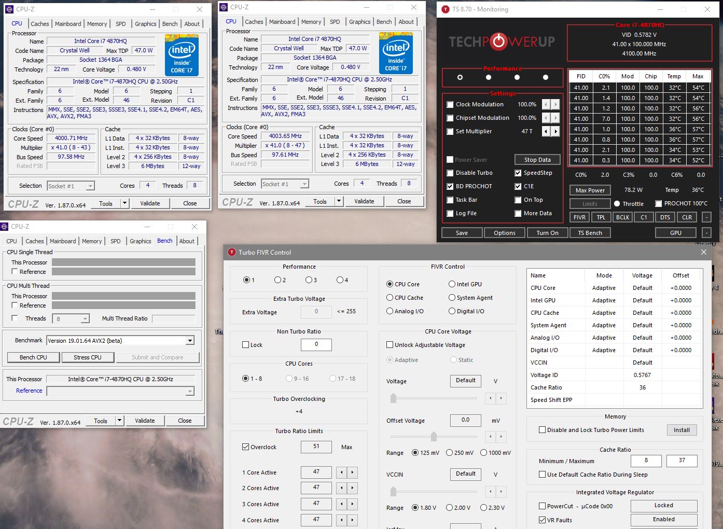Click the Turbo FIVR Control title bar icon

tap(232, 253)
